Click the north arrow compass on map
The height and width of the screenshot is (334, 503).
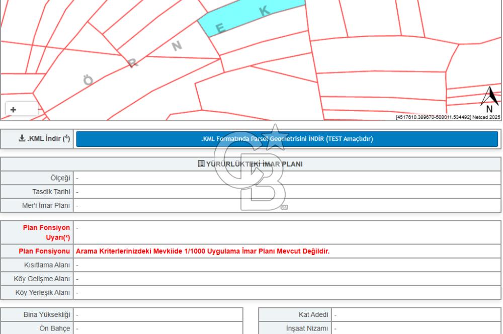point(489,99)
